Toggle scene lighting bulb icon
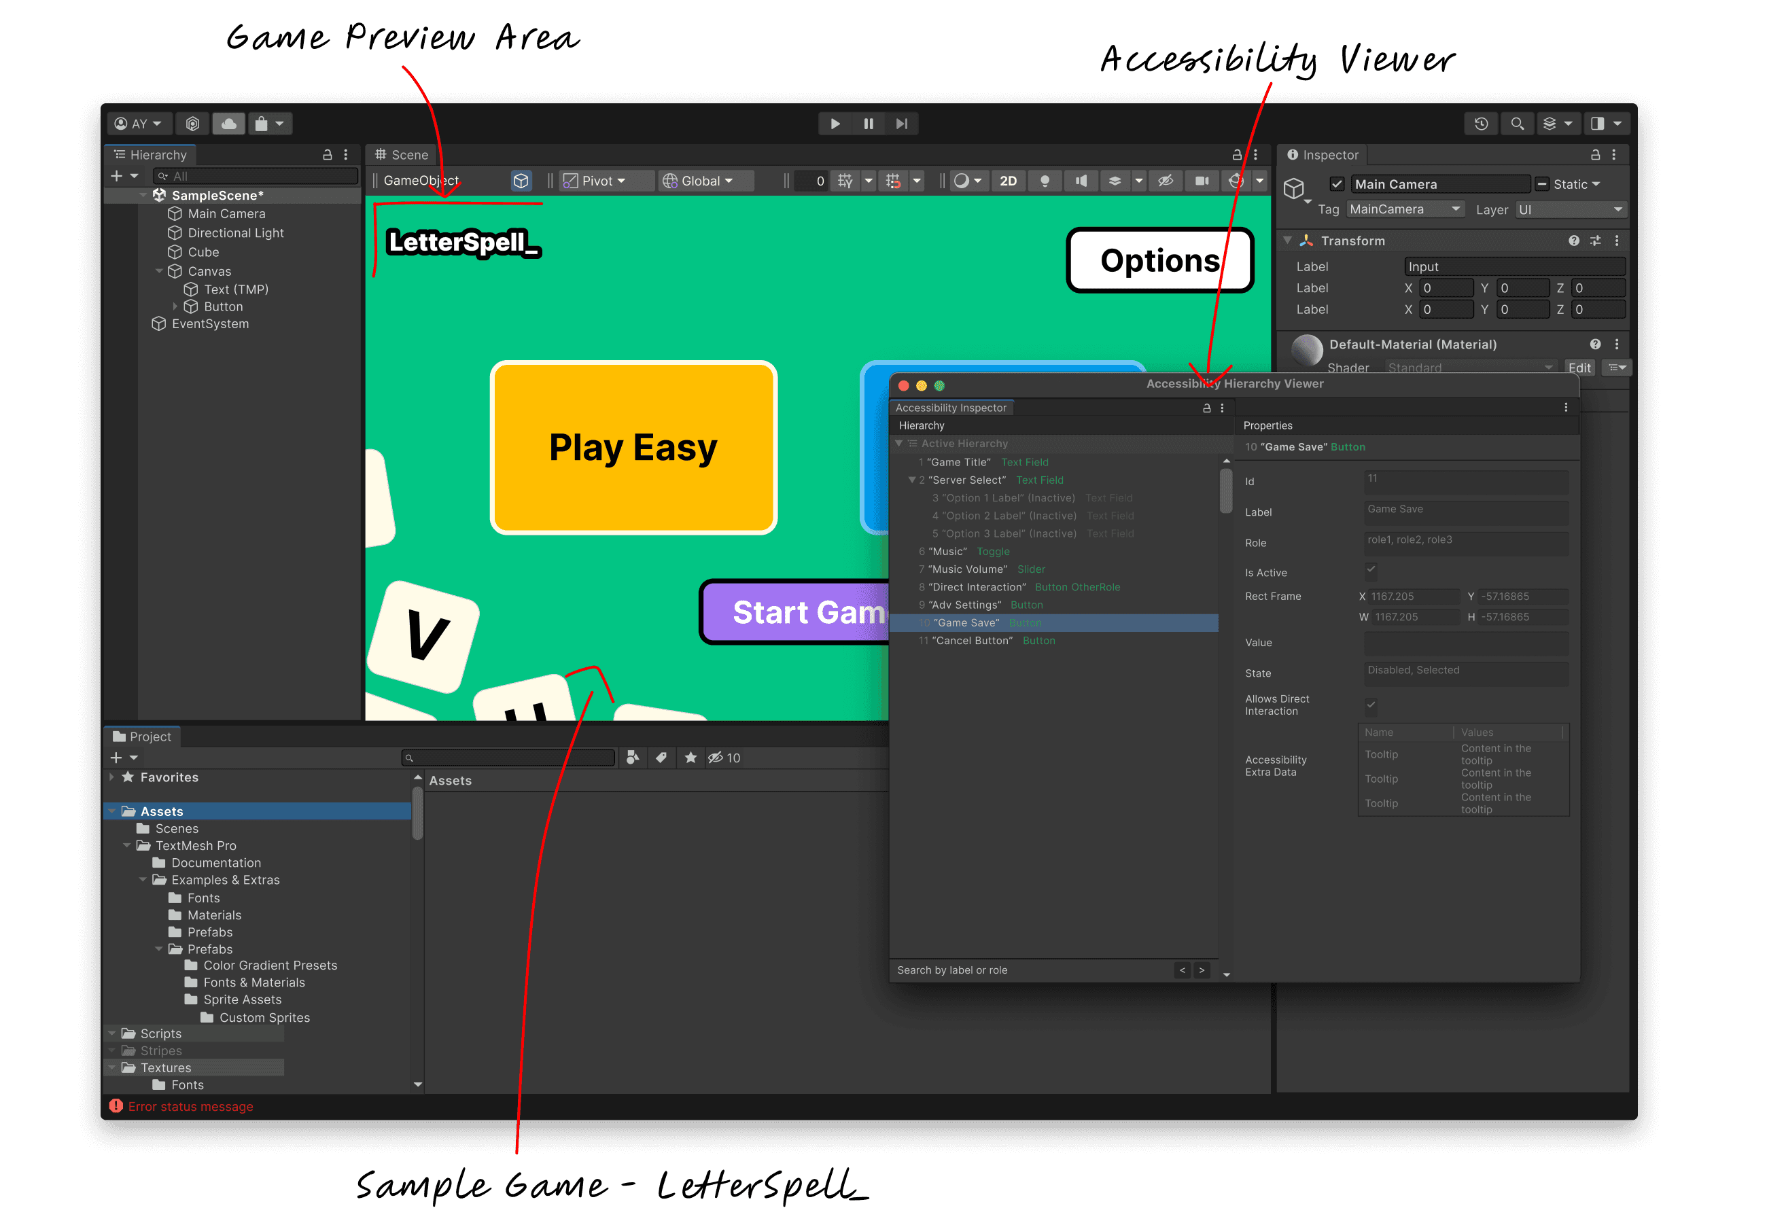Image resolution: width=1767 pixels, height=1223 pixels. pos(1045,181)
